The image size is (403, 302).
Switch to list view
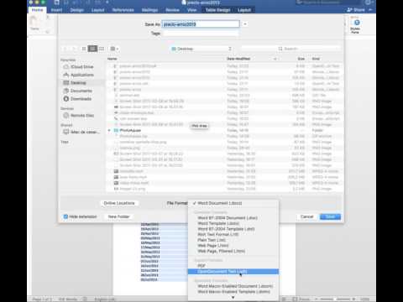coord(92,49)
